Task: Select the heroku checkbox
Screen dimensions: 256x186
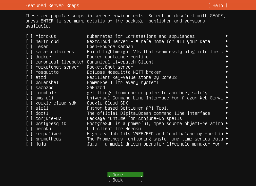Action: click(x=29, y=129)
